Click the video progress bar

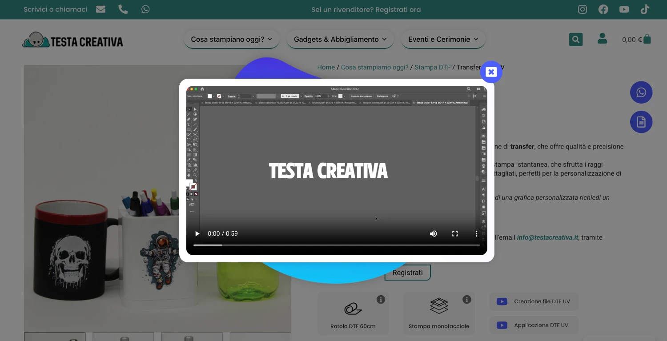[337, 245]
